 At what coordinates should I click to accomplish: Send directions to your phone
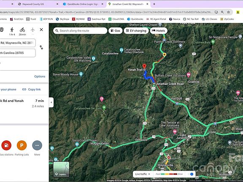click(8, 89)
